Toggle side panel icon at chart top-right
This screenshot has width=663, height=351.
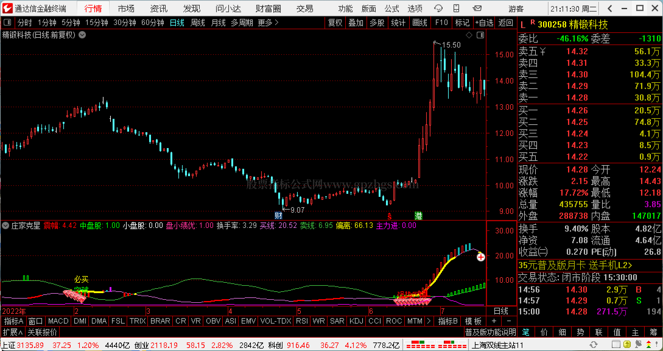(x=480, y=35)
